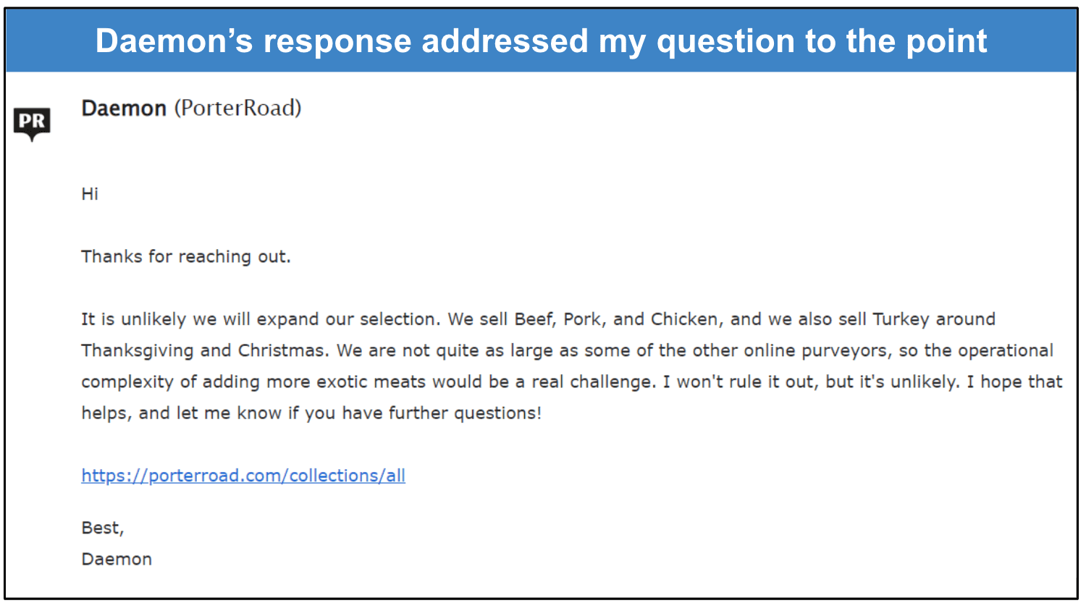Click 'It is unlikely' at the paragraph start
Image resolution: width=1086 pixels, height=611 pixels.
(134, 320)
